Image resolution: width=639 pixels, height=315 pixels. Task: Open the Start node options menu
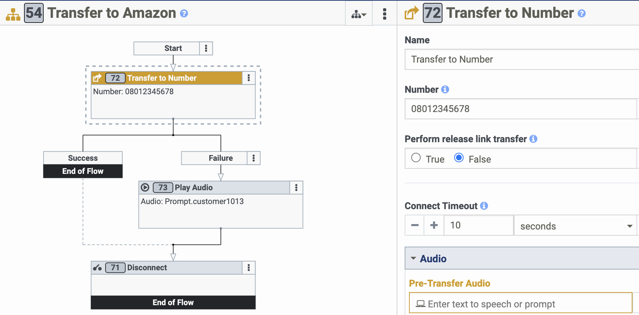(206, 48)
